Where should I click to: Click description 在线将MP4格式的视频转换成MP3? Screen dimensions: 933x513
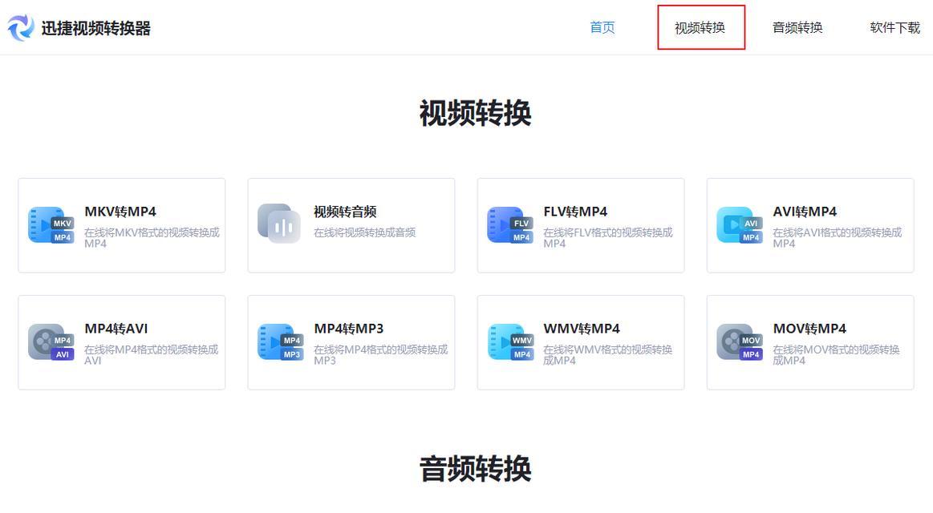381,355
